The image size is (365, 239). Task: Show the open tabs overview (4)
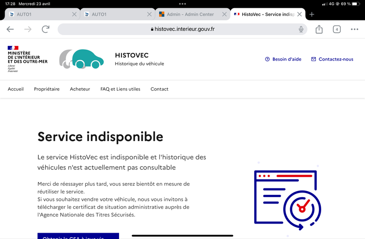337,29
